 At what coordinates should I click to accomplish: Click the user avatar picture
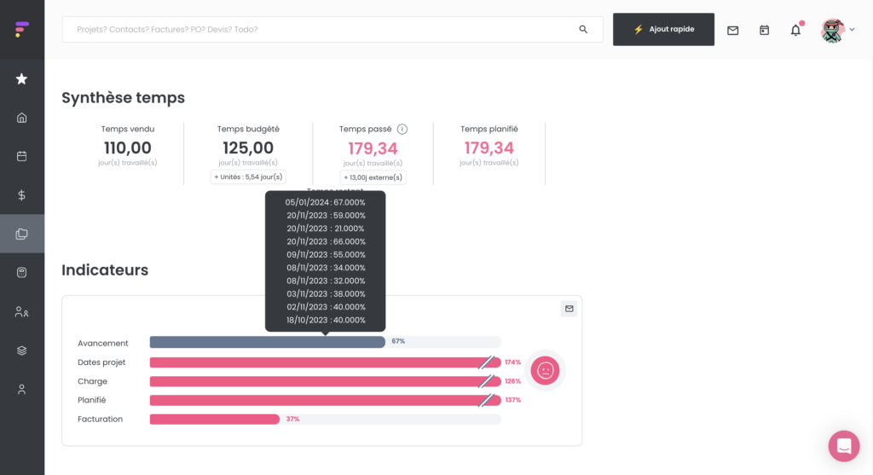point(833,30)
